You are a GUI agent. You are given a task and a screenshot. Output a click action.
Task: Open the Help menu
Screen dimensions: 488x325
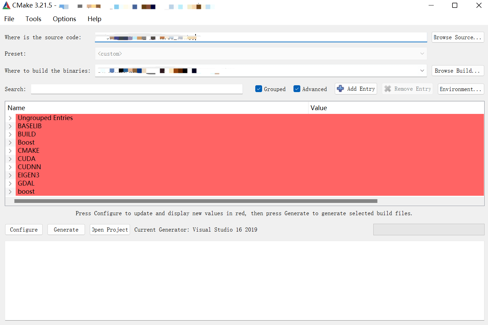[94, 19]
